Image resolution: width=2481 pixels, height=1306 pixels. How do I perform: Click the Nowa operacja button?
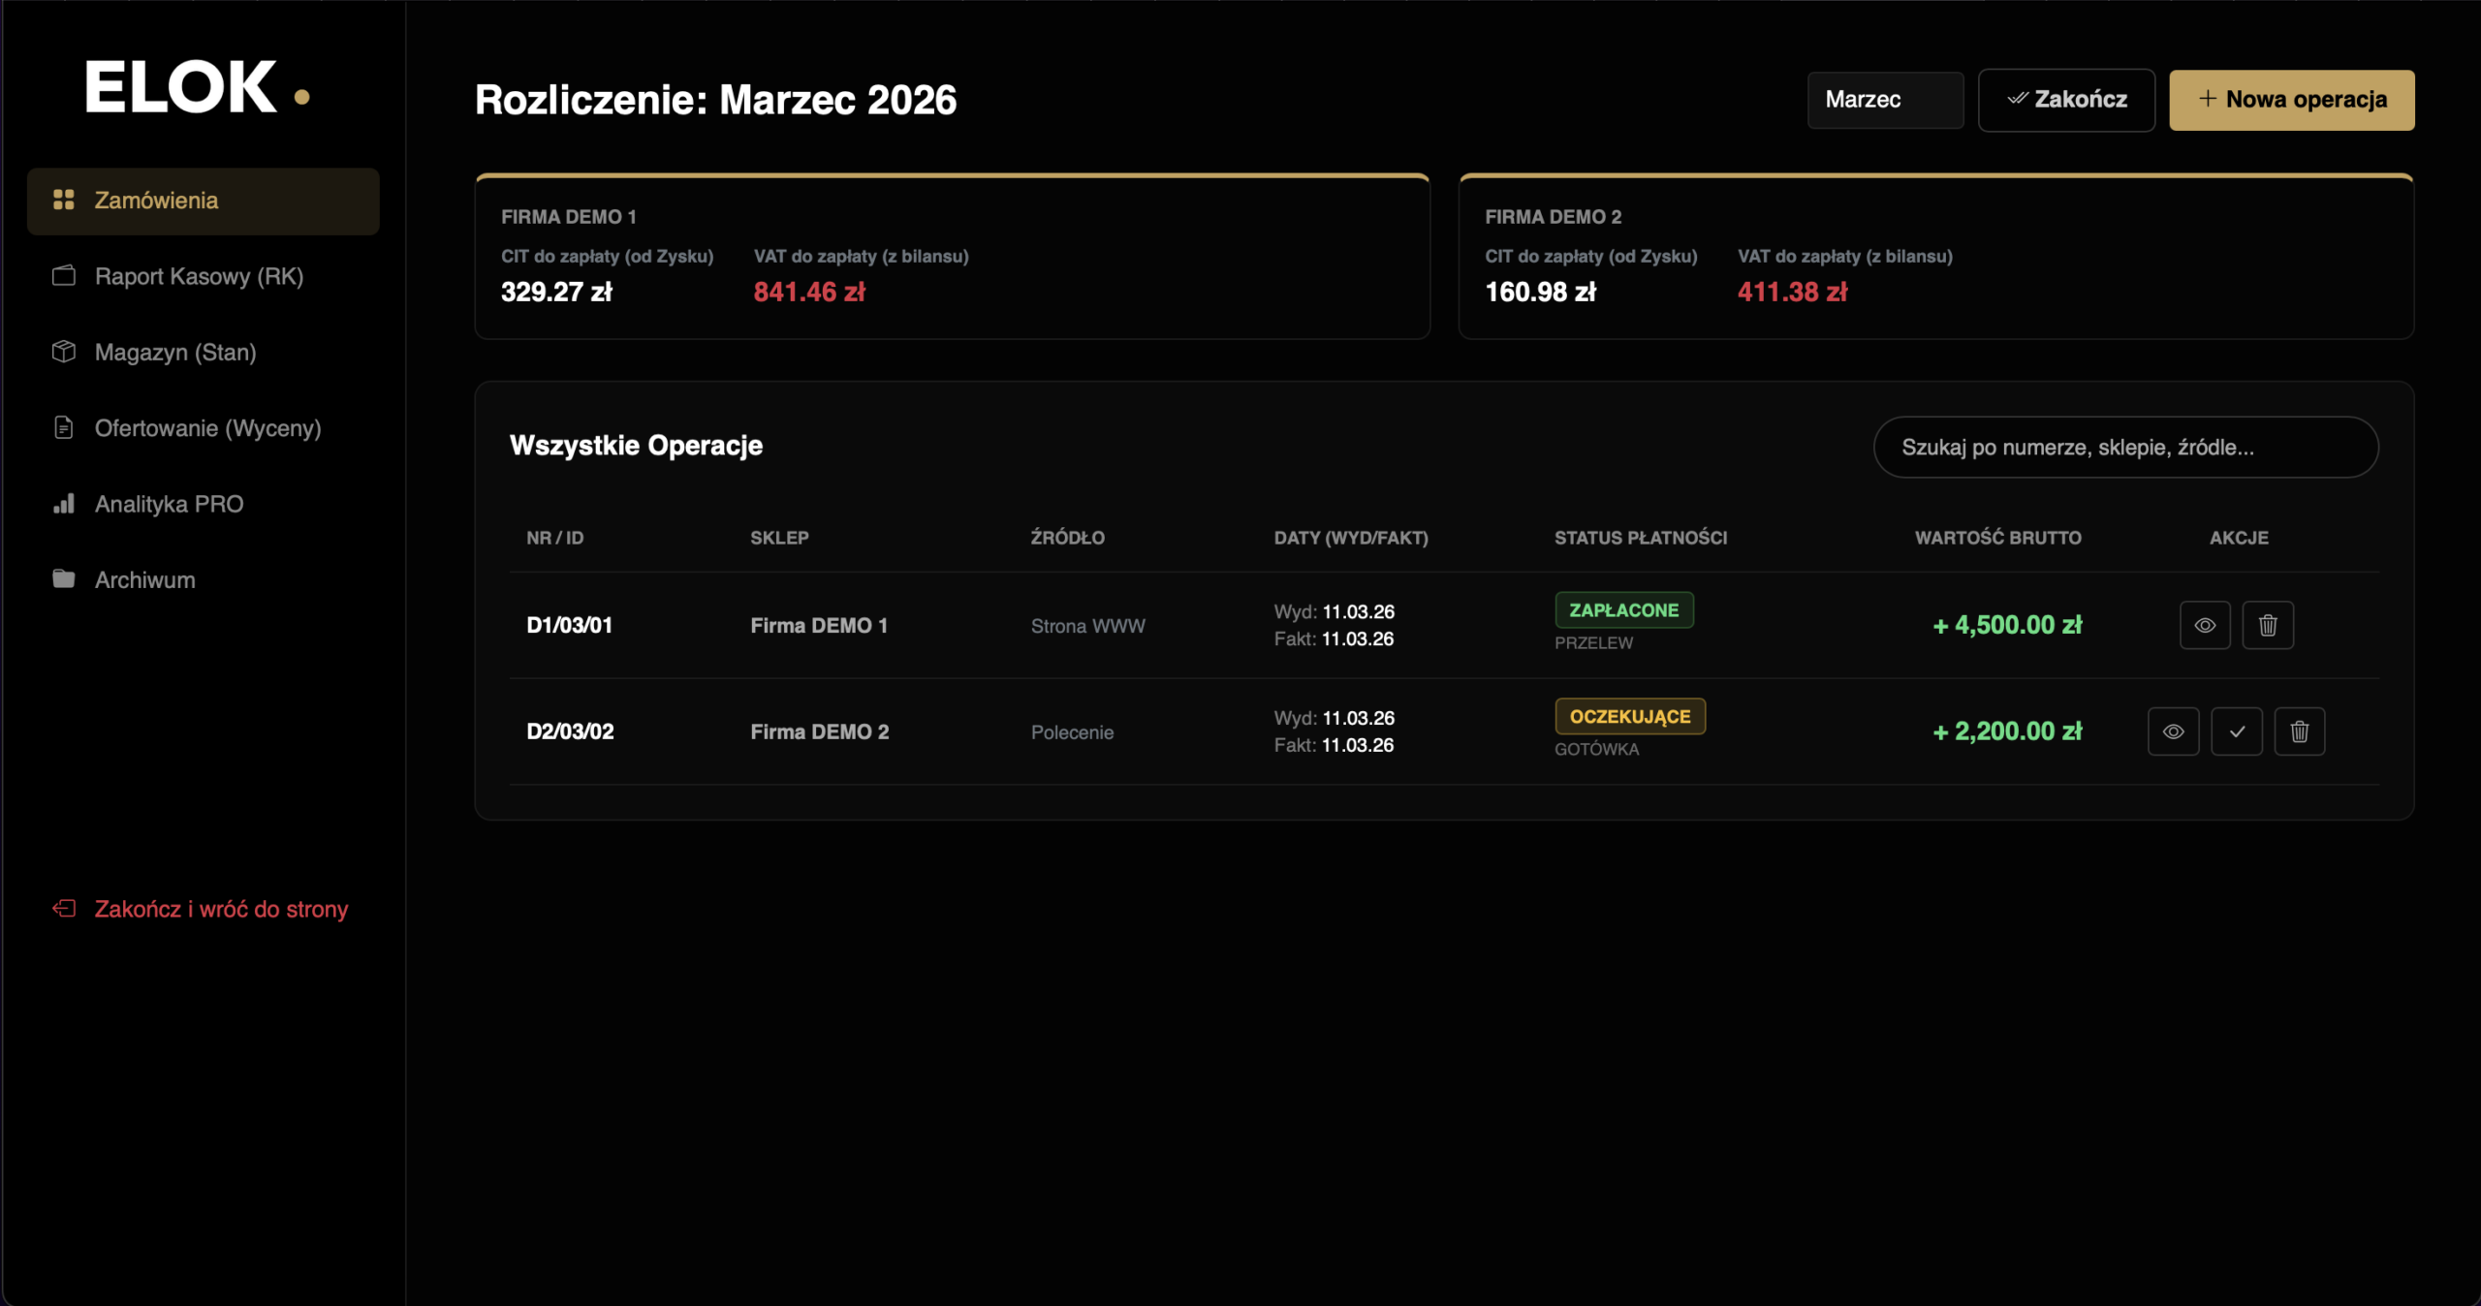tap(2291, 100)
